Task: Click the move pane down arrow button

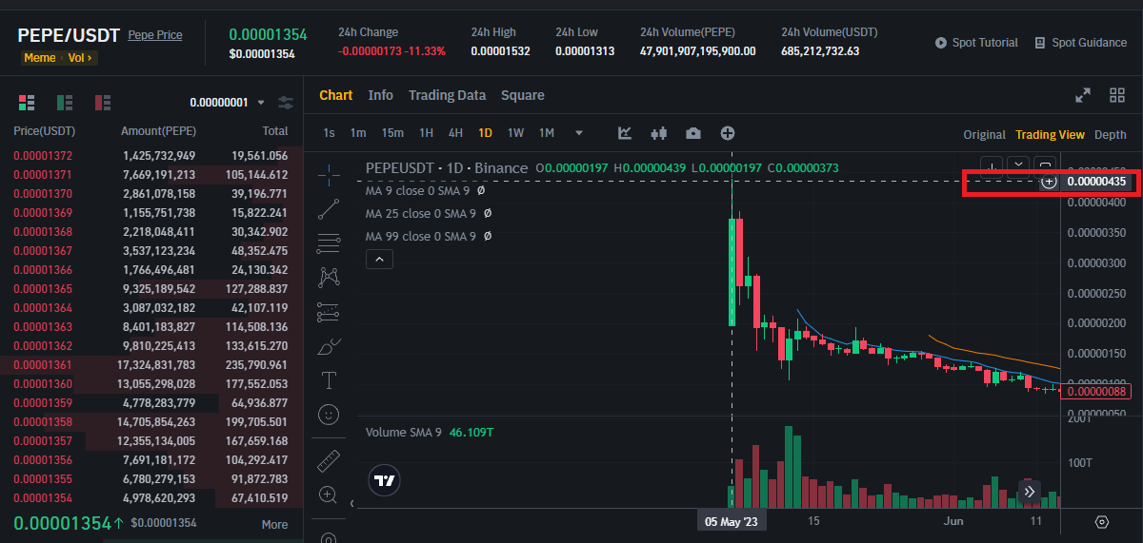Action: 992,165
